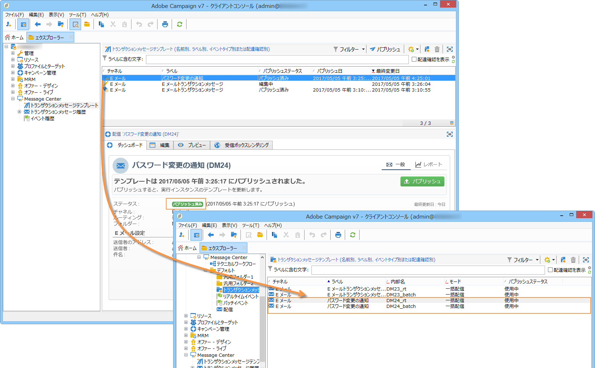This screenshot has height=368, width=595.
Task: Click the back arrow in the front window toolbar
Action: [211, 235]
